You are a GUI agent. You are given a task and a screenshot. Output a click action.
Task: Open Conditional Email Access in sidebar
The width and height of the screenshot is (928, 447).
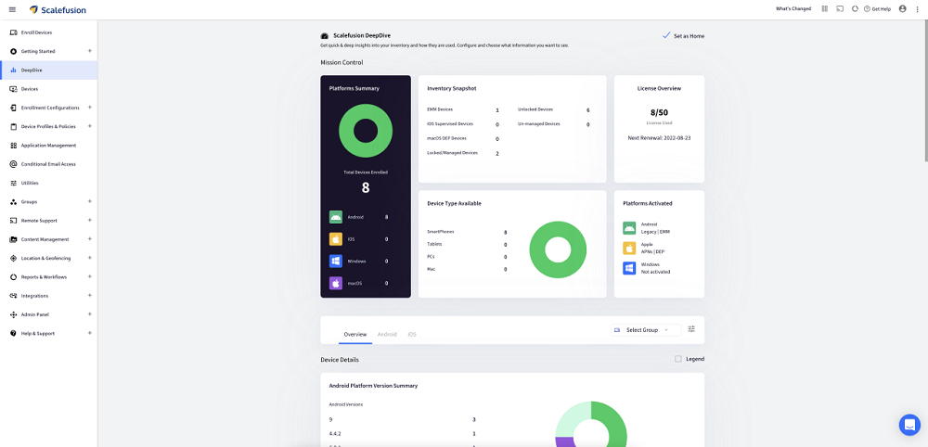click(x=48, y=164)
